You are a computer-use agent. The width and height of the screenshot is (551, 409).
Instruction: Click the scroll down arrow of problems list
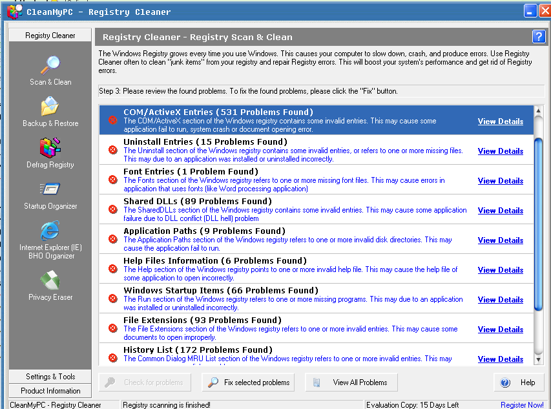(x=538, y=359)
